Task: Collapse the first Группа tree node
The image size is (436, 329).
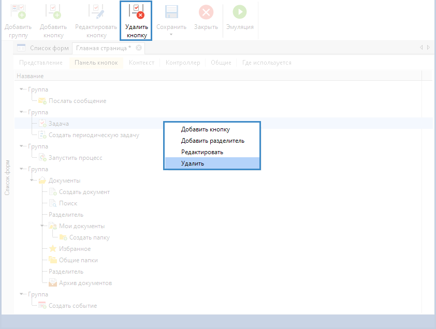Action: coord(22,89)
